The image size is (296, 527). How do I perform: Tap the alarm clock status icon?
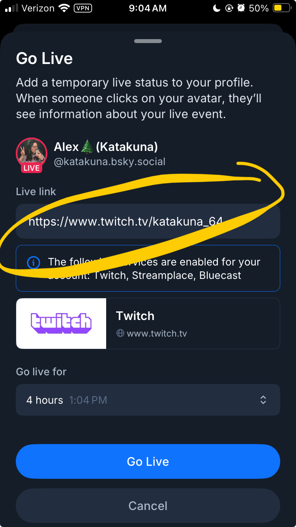click(x=242, y=8)
